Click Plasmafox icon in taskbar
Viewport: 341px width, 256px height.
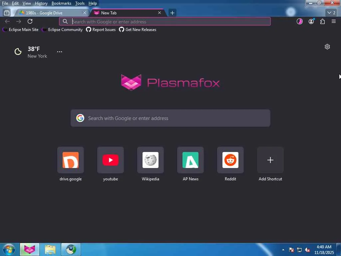[x=30, y=249]
